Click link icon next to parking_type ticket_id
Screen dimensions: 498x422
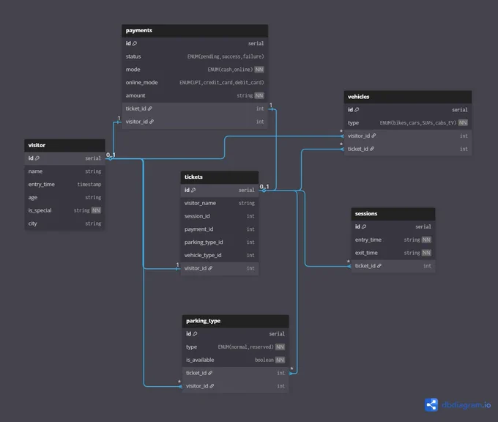(210, 373)
